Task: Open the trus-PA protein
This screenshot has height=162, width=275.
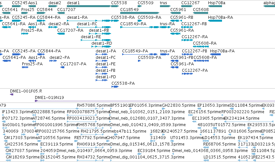Action: coord(167,51)
